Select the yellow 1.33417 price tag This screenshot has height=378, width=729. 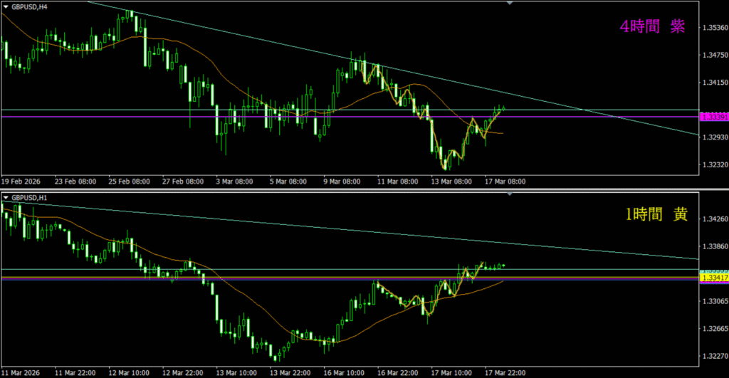[x=713, y=278]
